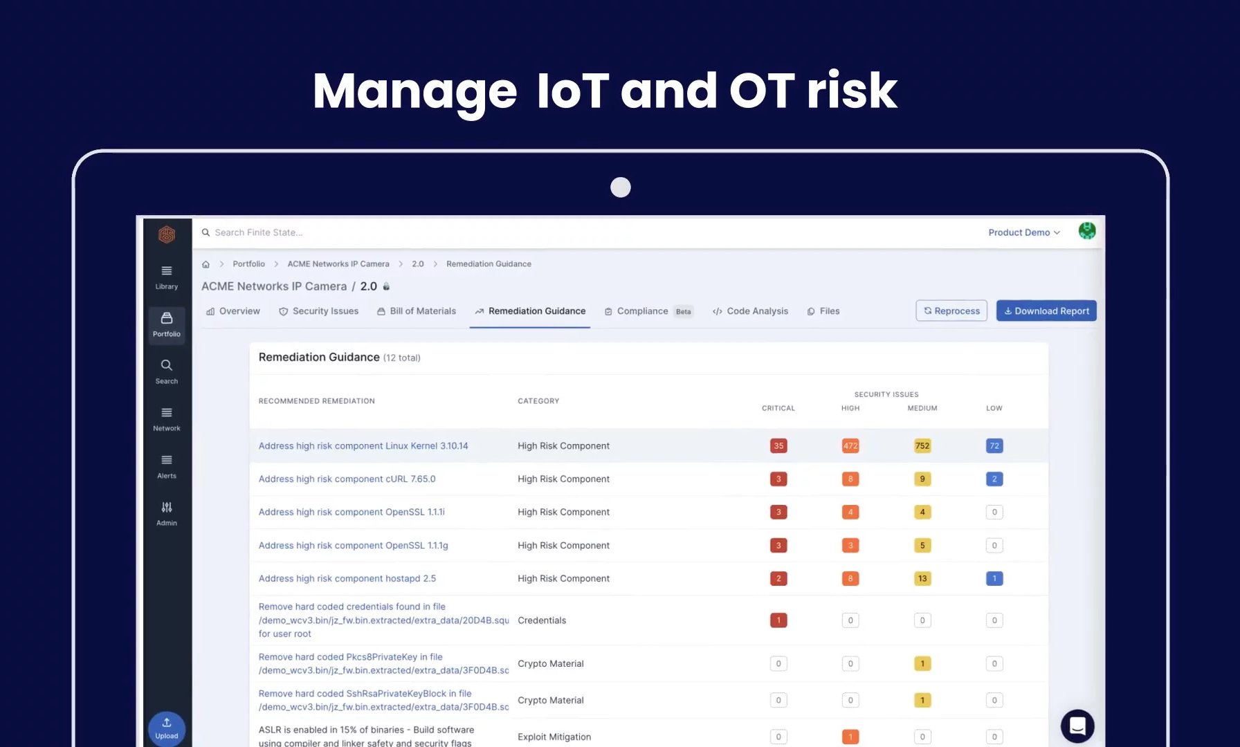The image size is (1240, 747).
Task: Switch to the Security Issues tab
Action: tap(318, 311)
